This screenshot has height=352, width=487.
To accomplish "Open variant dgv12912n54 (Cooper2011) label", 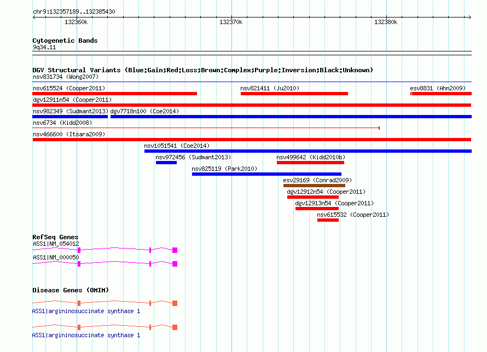I will point(326,192).
